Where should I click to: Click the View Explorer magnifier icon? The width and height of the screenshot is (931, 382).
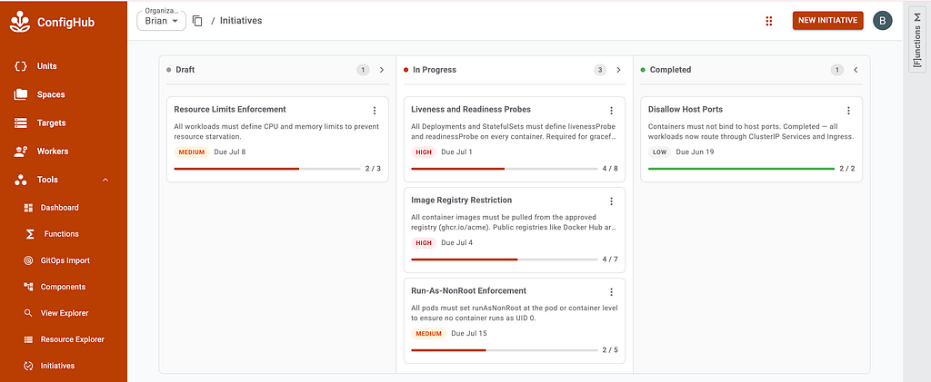click(28, 313)
